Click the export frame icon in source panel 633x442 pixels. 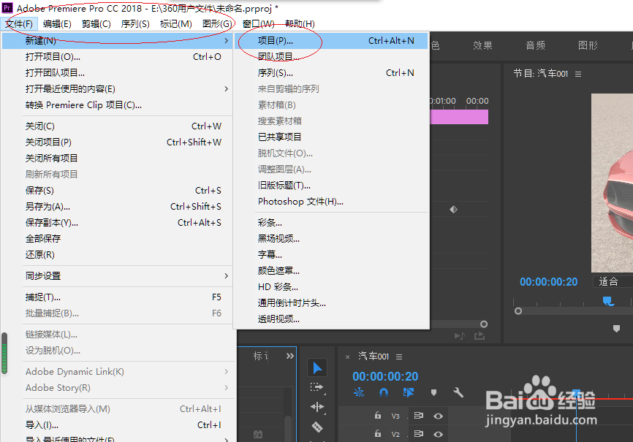tap(480, 336)
